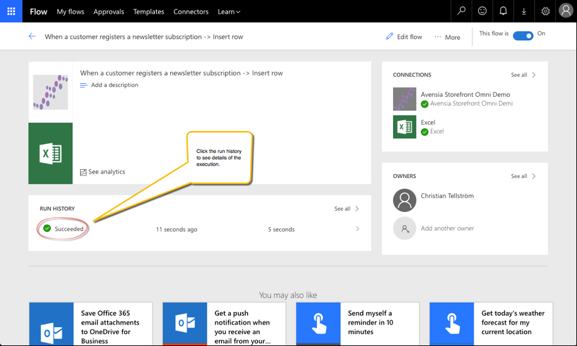Click the add another owner person icon
577x346 pixels.
[404, 228]
